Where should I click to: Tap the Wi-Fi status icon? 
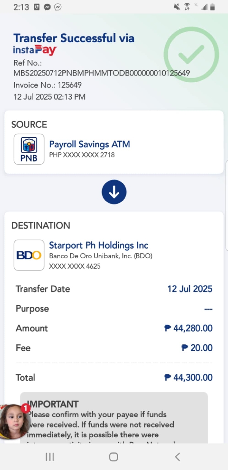[x=187, y=7]
